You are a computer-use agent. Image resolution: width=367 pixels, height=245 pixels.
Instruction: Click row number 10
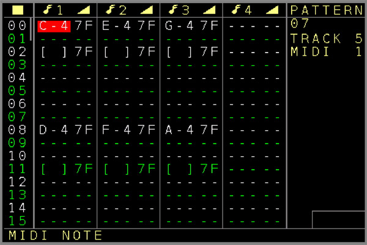[x=17, y=156]
